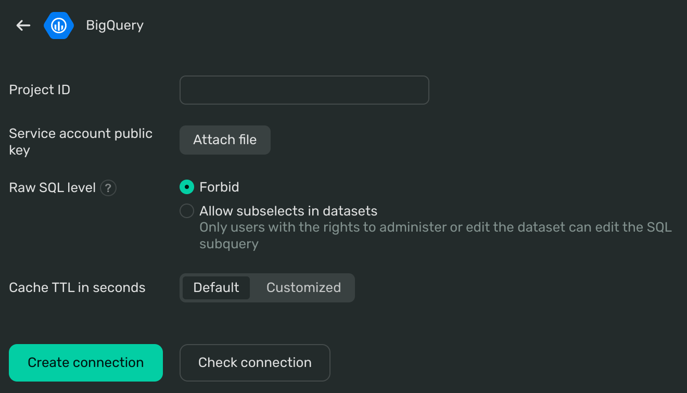Click the Service account public key label
687x393 pixels.
(x=81, y=142)
